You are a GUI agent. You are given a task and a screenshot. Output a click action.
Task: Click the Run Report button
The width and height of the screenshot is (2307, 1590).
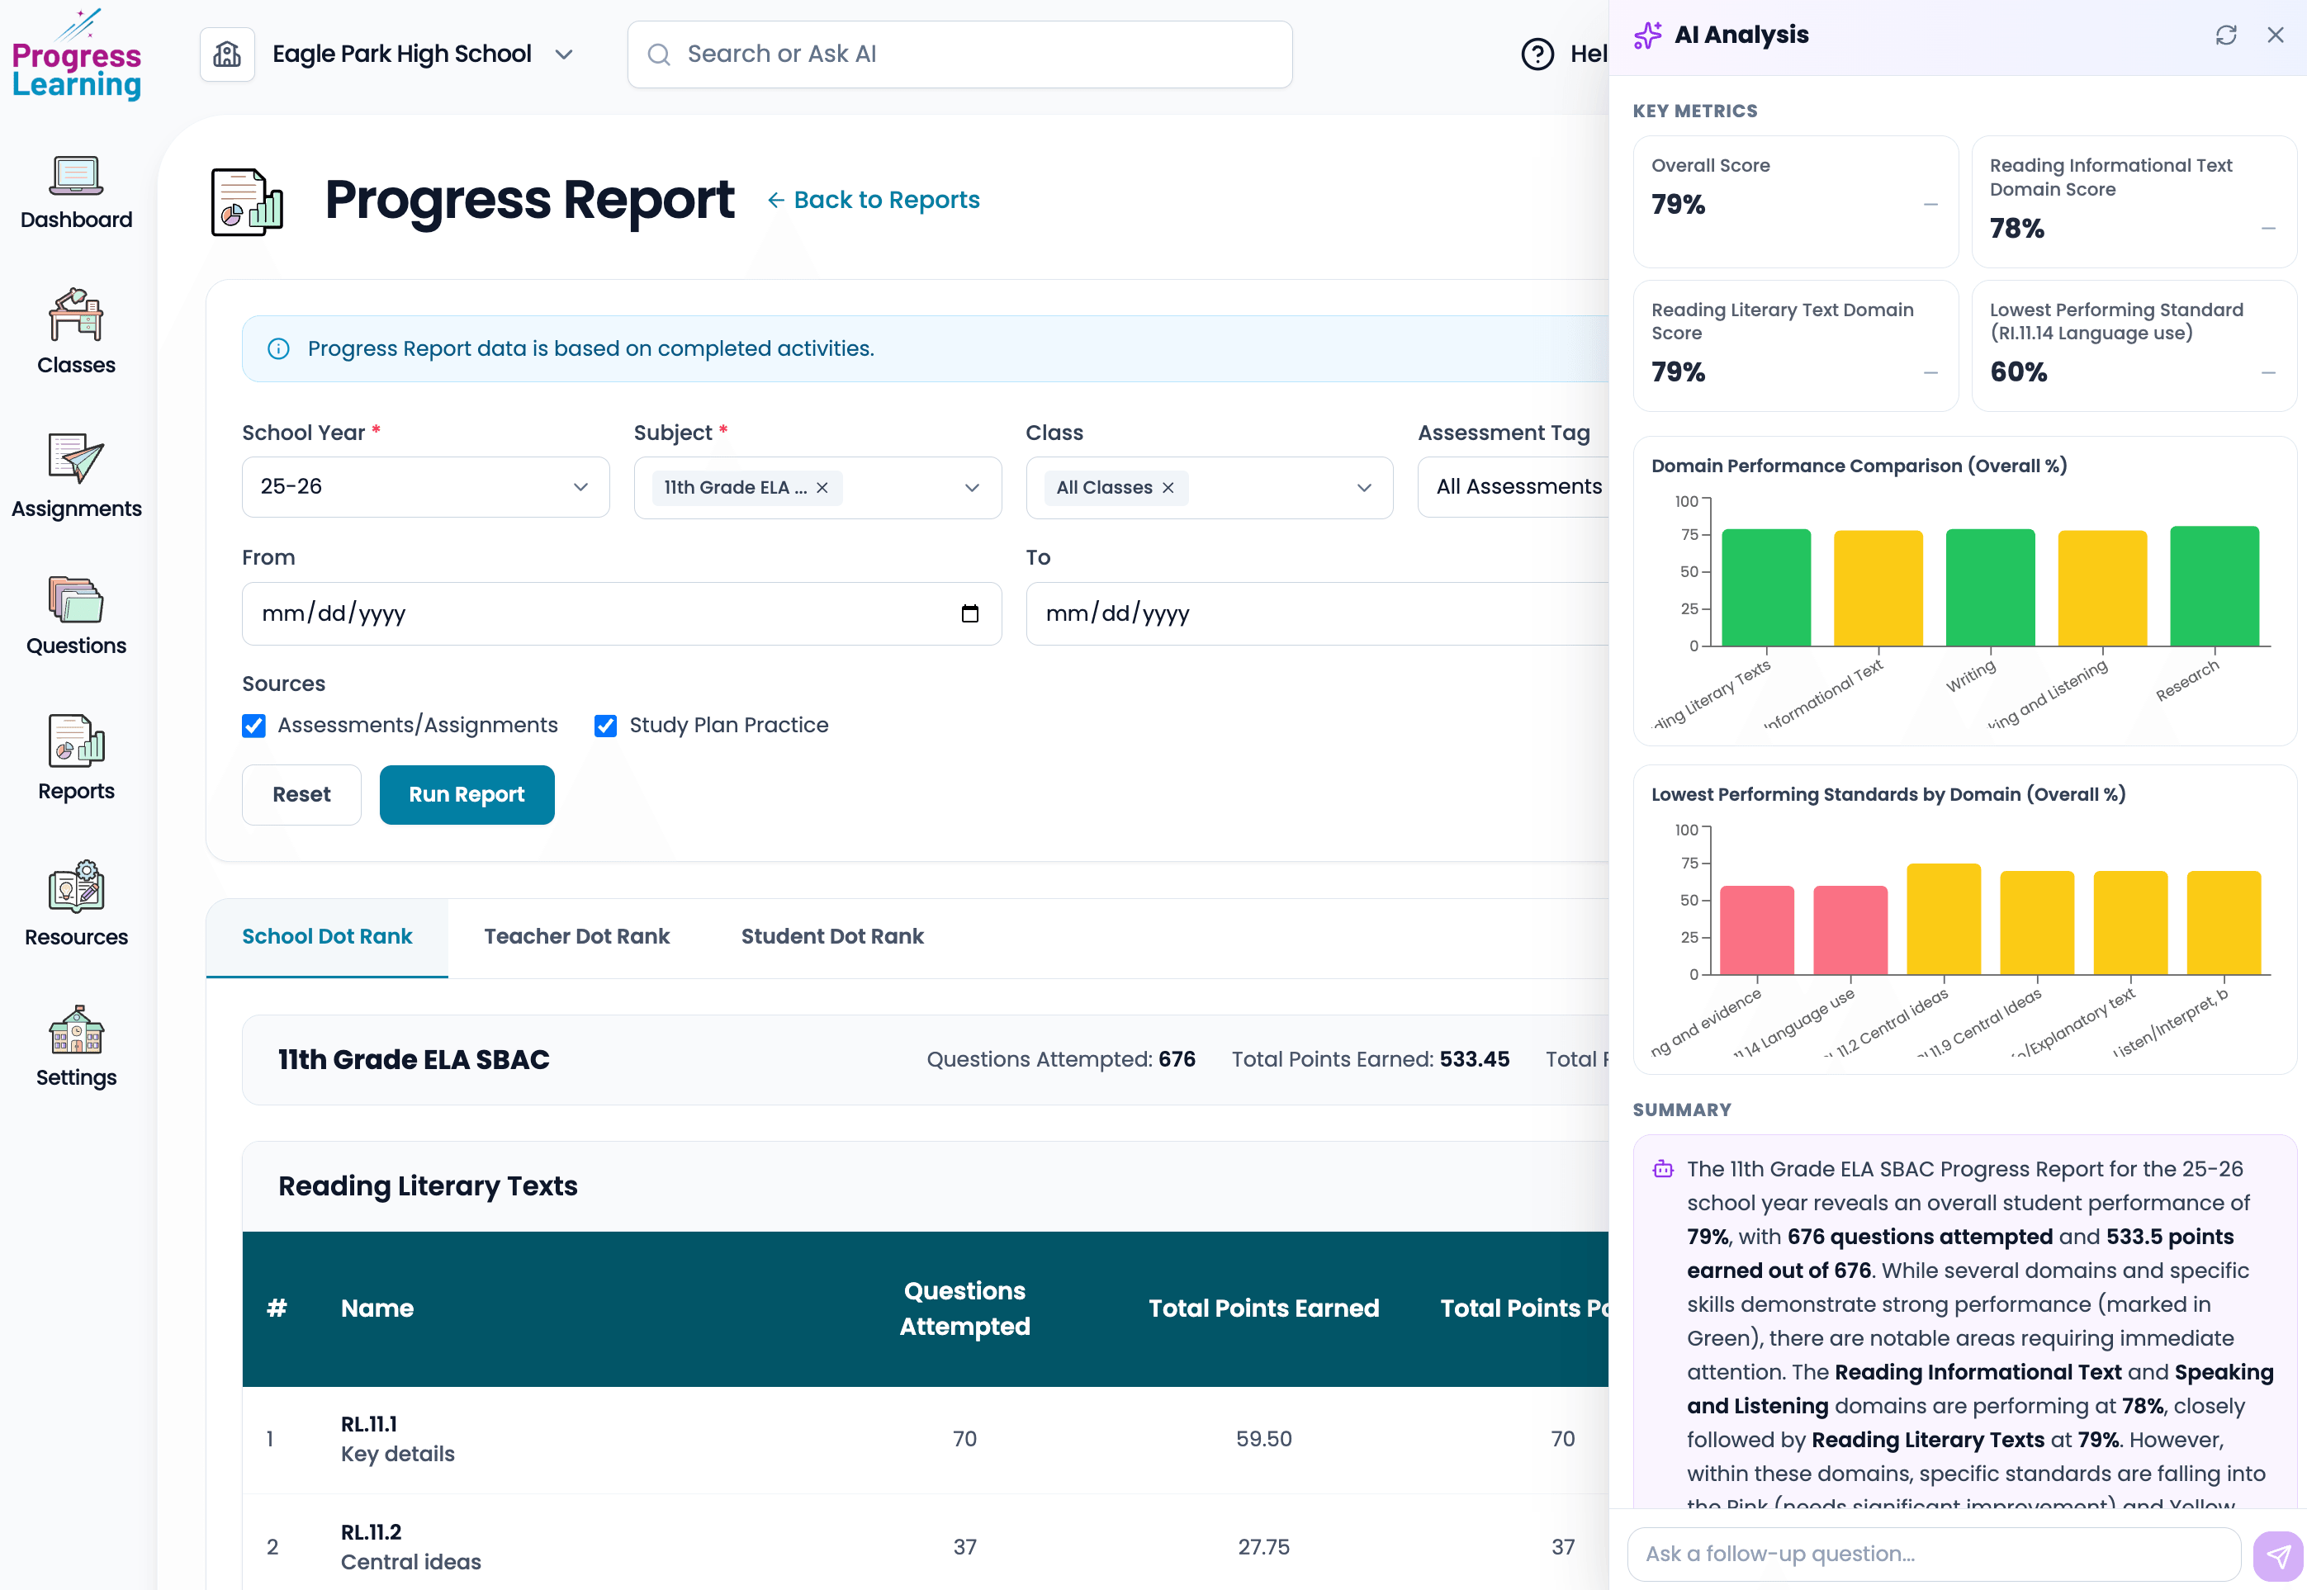pos(467,794)
